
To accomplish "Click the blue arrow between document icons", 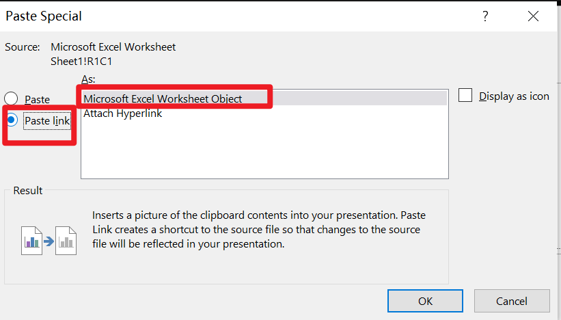I will (x=49, y=241).
